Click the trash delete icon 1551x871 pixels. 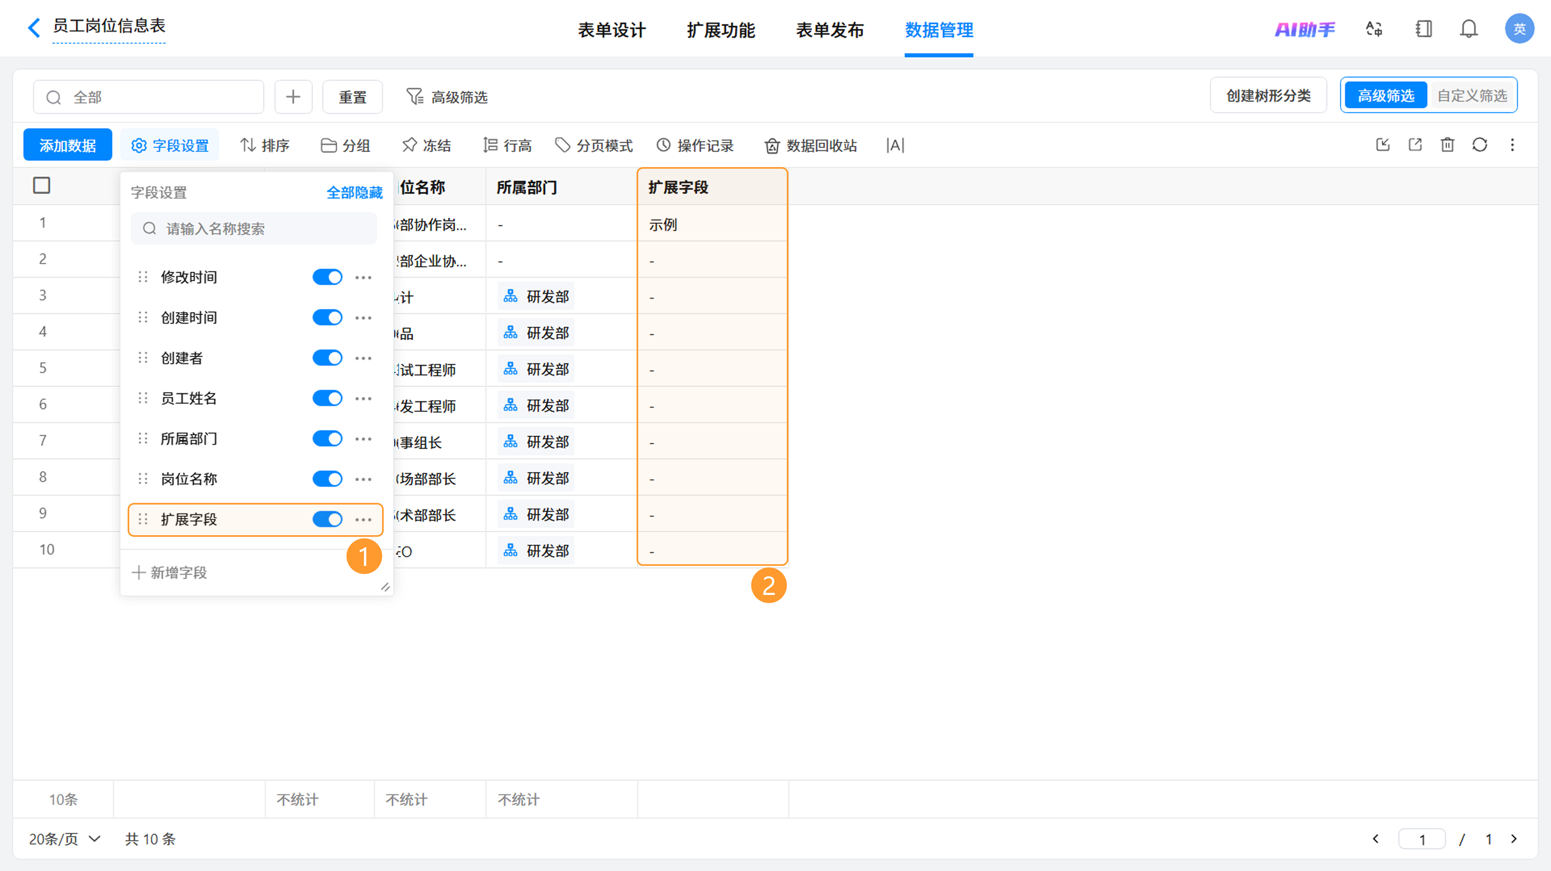1448,144
